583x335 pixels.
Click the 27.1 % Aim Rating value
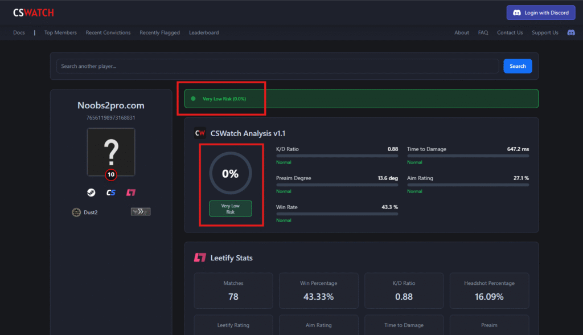pyautogui.click(x=521, y=178)
